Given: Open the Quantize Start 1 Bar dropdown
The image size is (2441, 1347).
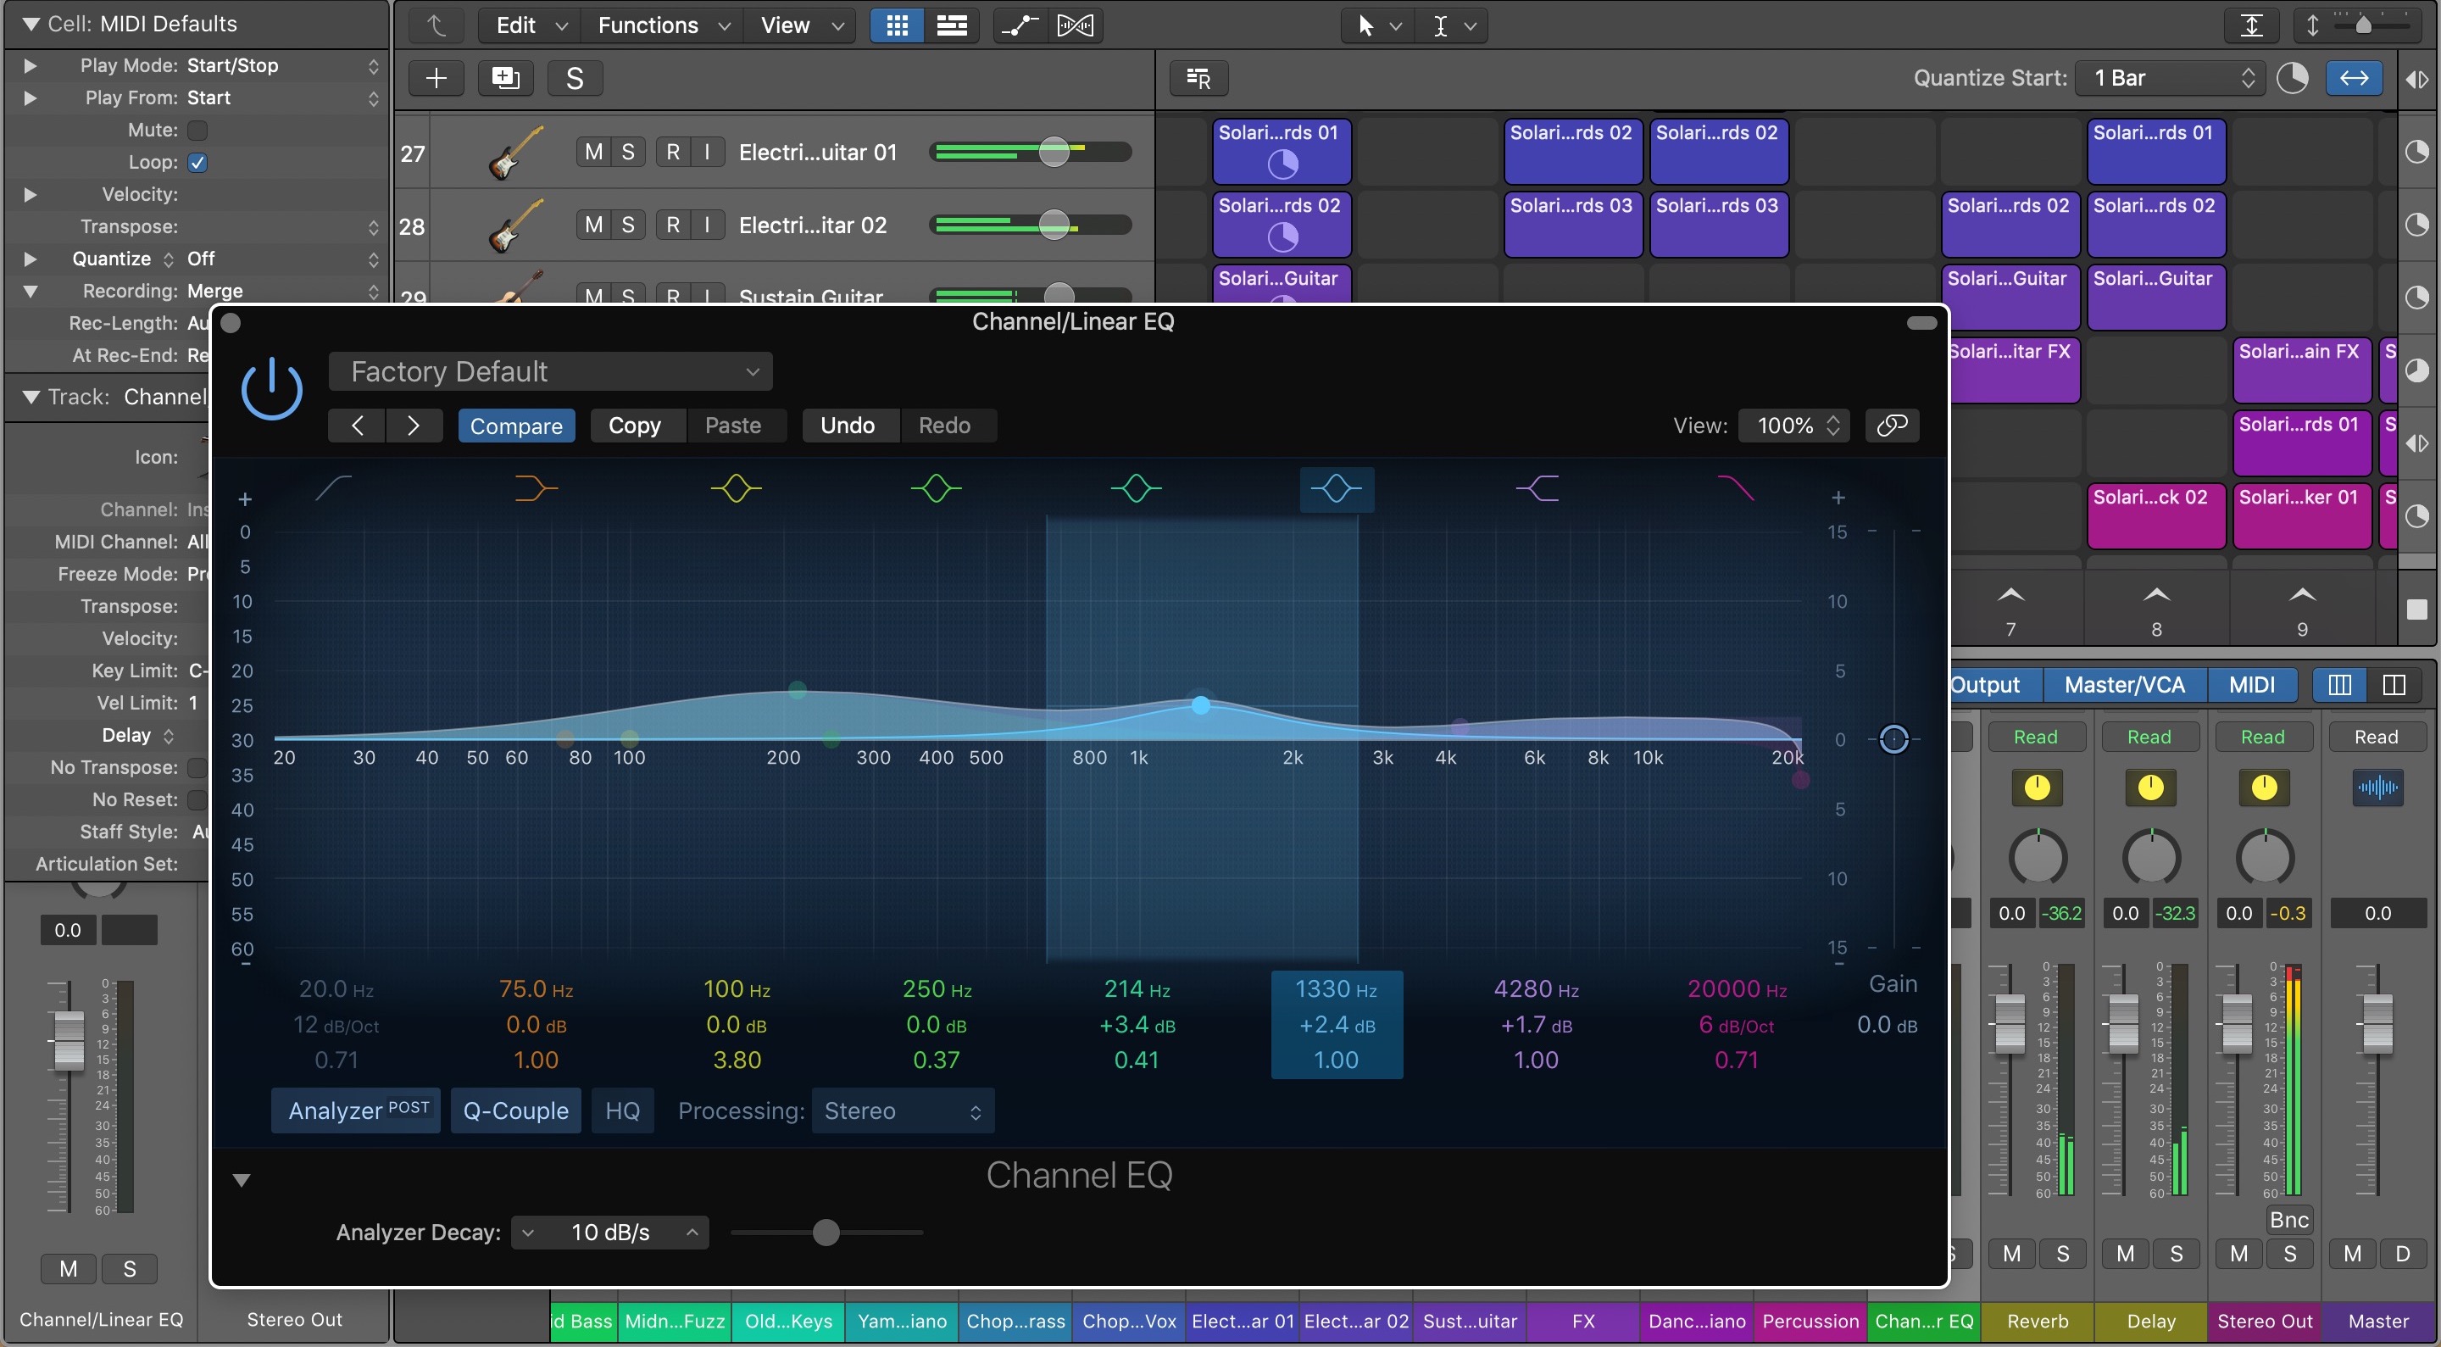Looking at the screenshot, I should tap(2170, 79).
